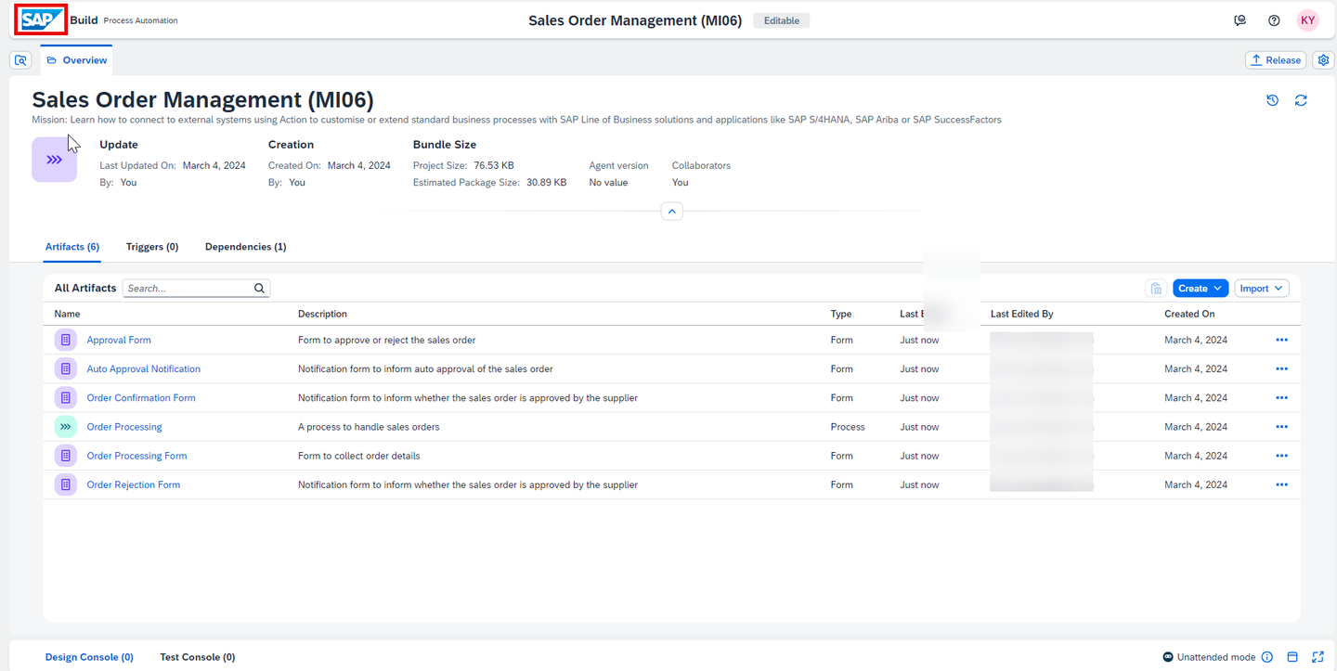The height and width of the screenshot is (671, 1337).
Task: Open more options for Approval Form
Action: point(1282,341)
